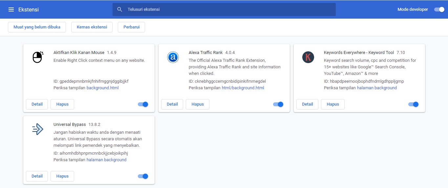448x188 pixels.
Task: Click ID cknebhggccemgcnbidipinkifmmegdel text
Action: click(x=227, y=81)
